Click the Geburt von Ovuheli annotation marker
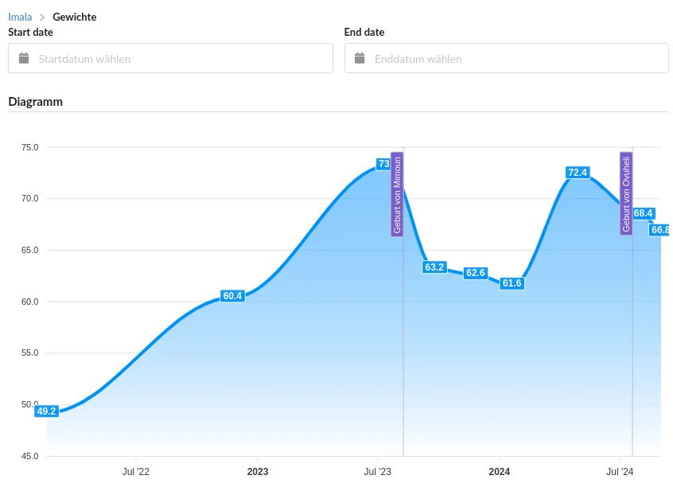 point(626,193)
